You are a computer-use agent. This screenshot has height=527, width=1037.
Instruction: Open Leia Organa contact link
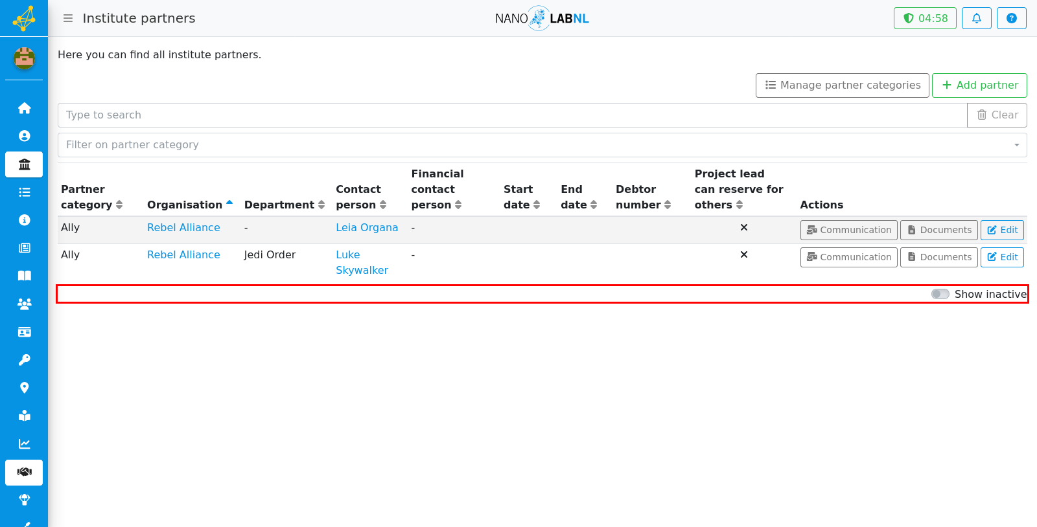367,228
